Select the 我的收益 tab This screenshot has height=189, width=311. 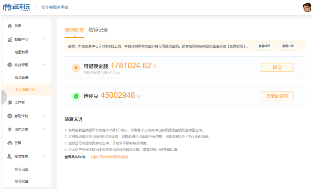[74, 30]
